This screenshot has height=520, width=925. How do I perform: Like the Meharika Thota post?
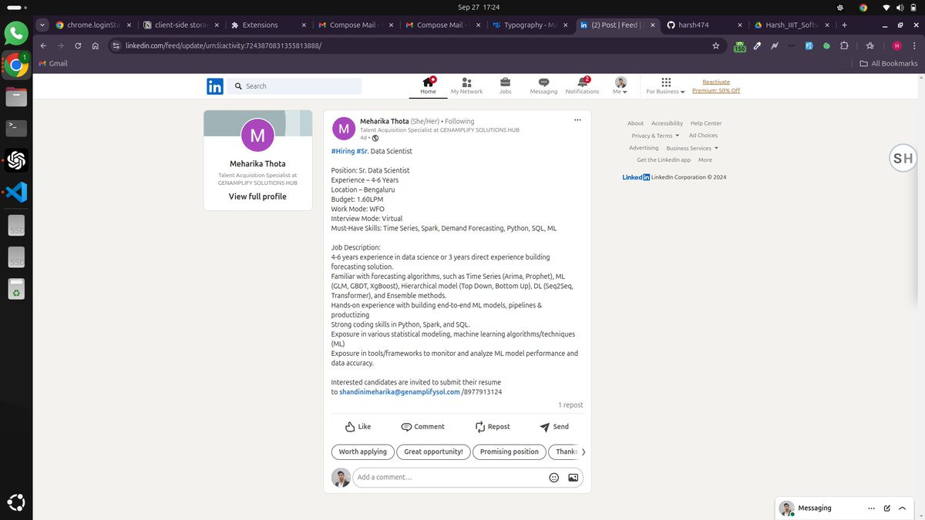(x=358, y=426)
